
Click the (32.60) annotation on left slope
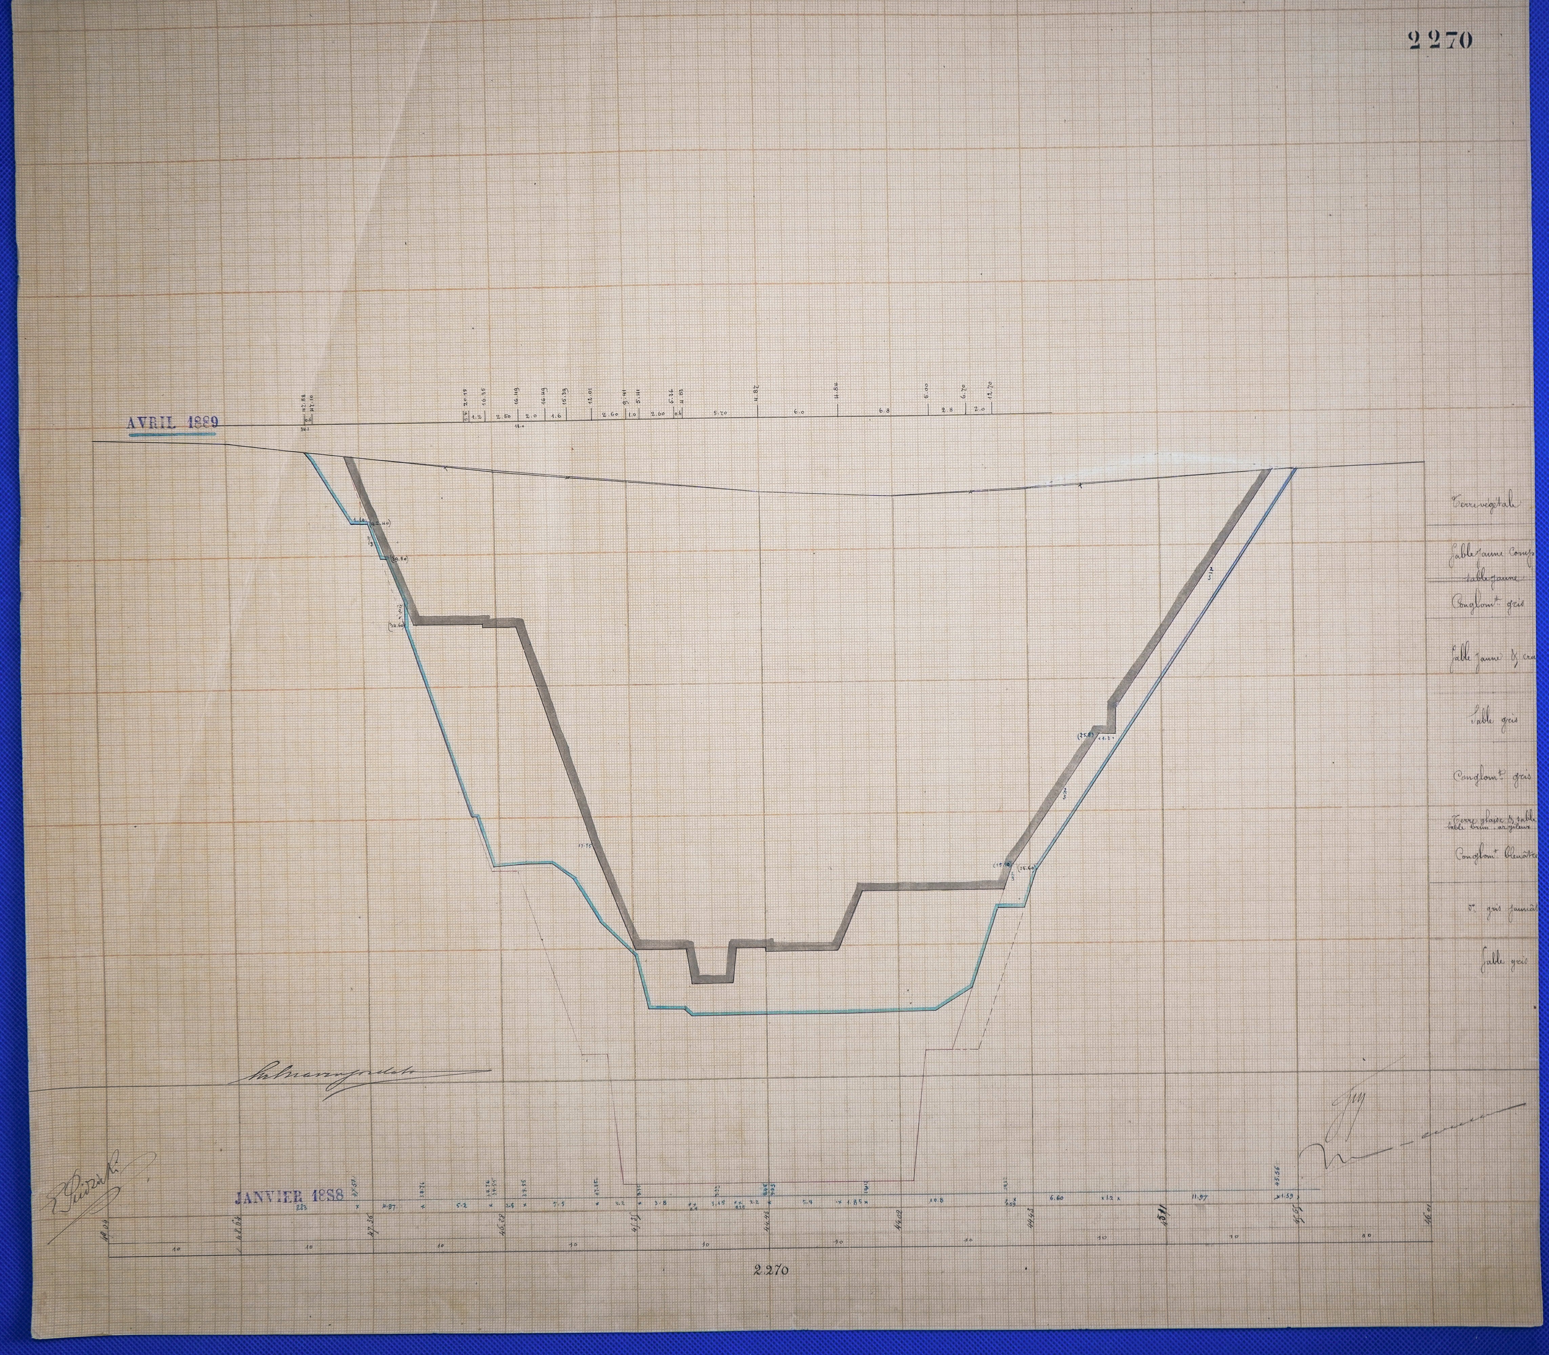click(396, 626)
